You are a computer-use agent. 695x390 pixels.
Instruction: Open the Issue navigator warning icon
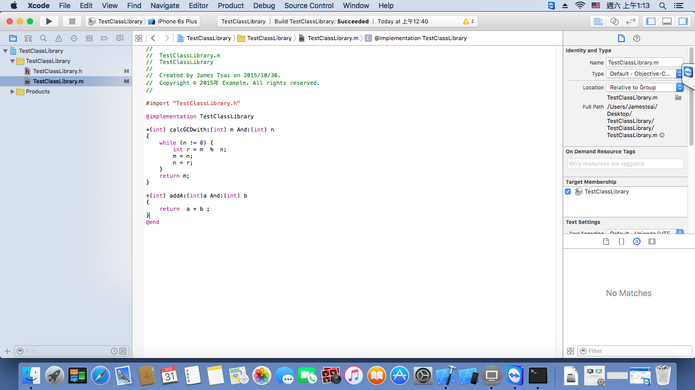pyautogui.click(x=59, y=38)
